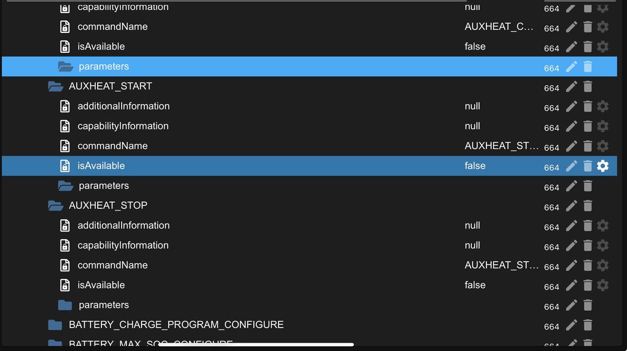Image resolution: width=627 pixels, height=351 pixels.
Task: Click AUXHEAT_START commandName value text
Action: (x=498, y=146)
